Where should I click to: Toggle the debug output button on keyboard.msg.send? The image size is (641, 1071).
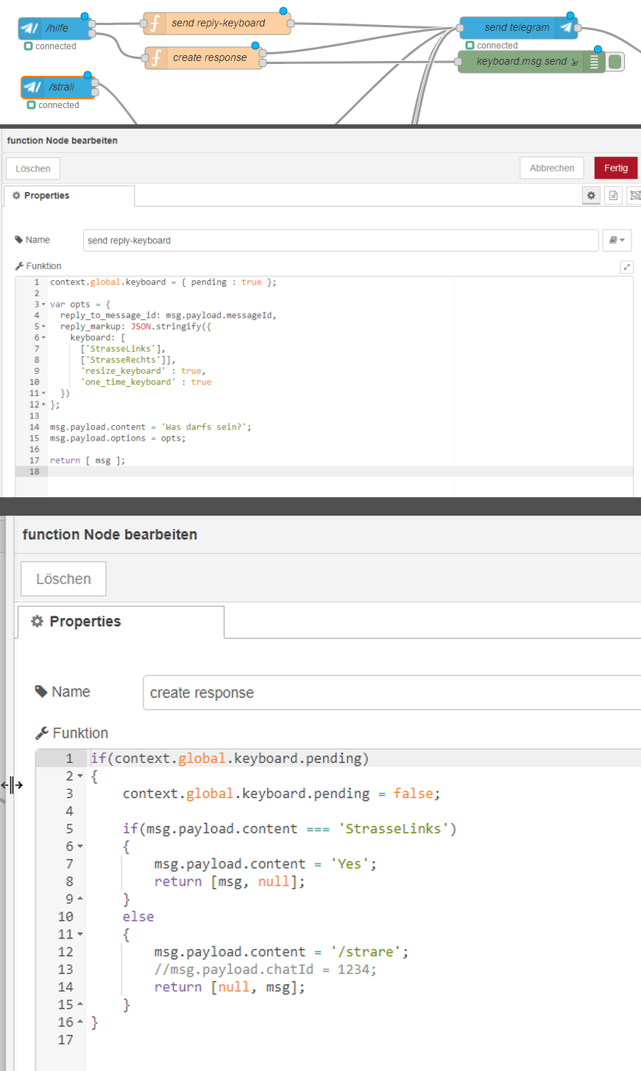tap(615, 61)
